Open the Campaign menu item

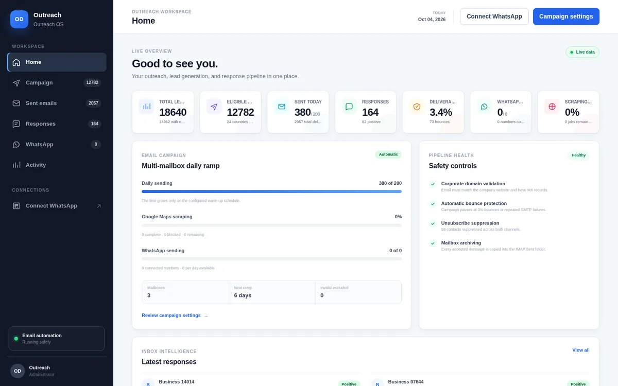pos(57,83)
